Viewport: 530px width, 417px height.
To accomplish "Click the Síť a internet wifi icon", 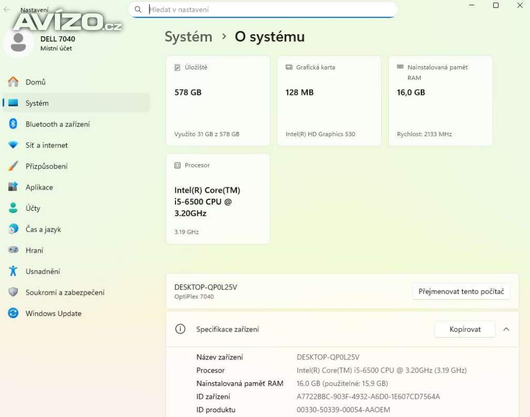I will pyautogui.click(x=13, y=145).
